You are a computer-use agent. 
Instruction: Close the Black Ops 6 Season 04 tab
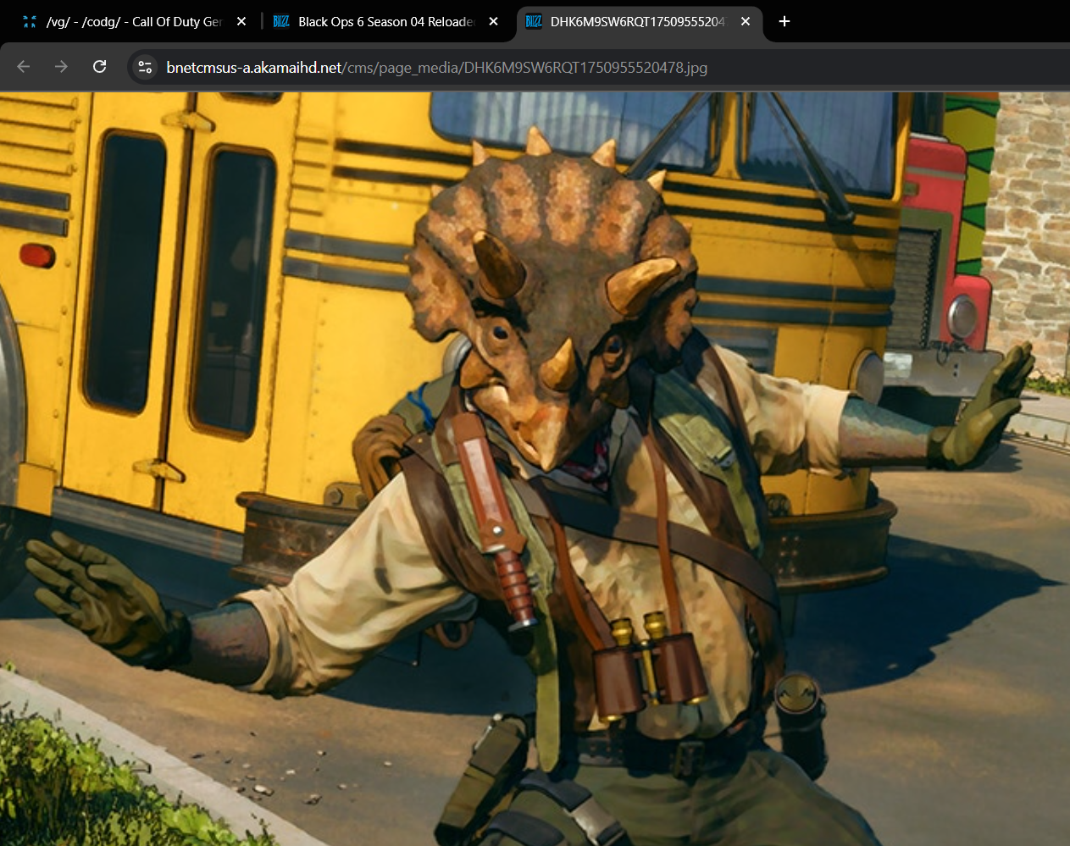click(494, 21)
